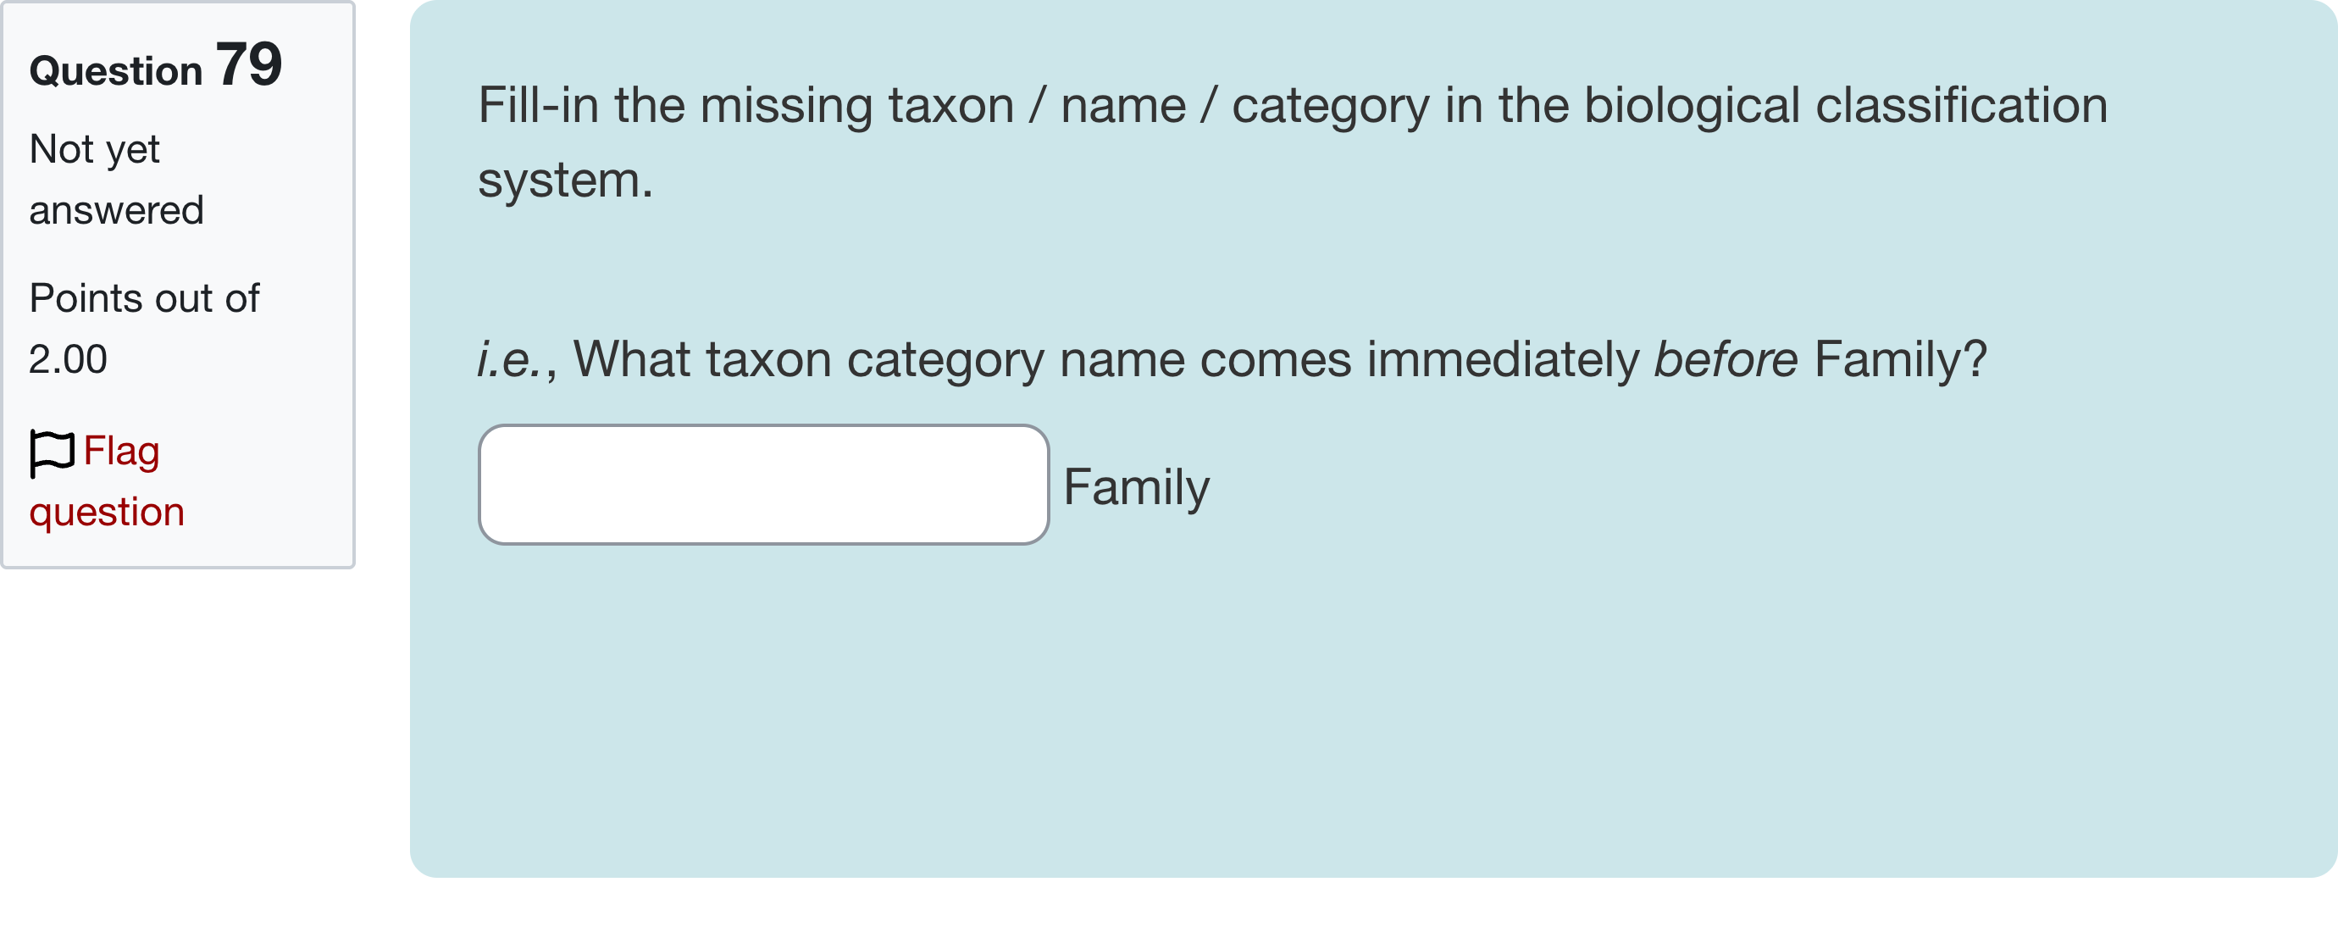Viewport: 2338px width, 932px height.
Task: Click empty blue area below the answer box
Action: click(1271, 707)
